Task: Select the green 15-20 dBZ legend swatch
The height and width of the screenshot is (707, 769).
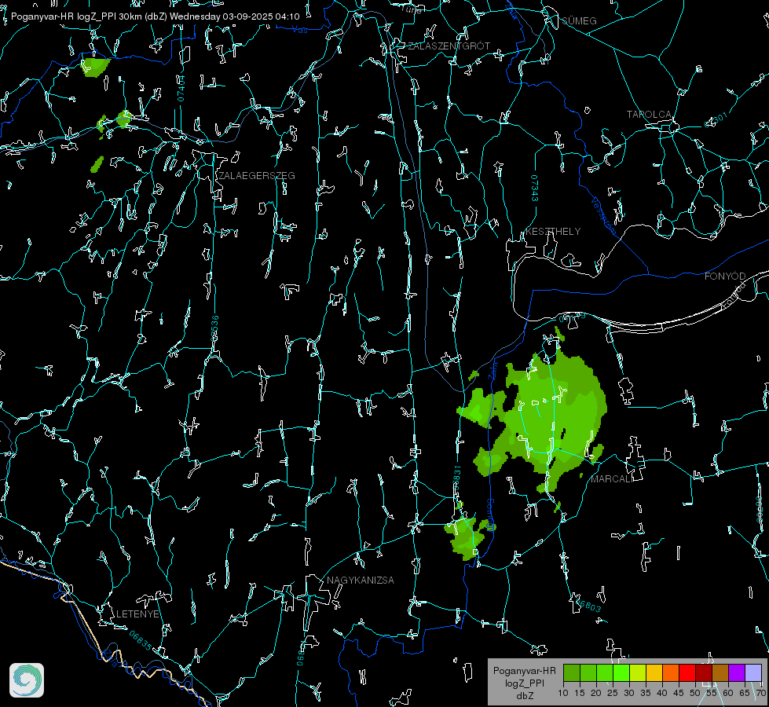Action: point(588,672)
